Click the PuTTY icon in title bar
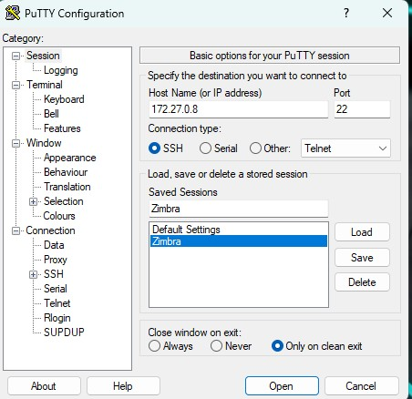The width and height of the screenshot is (412, 399). coord(13,13)
